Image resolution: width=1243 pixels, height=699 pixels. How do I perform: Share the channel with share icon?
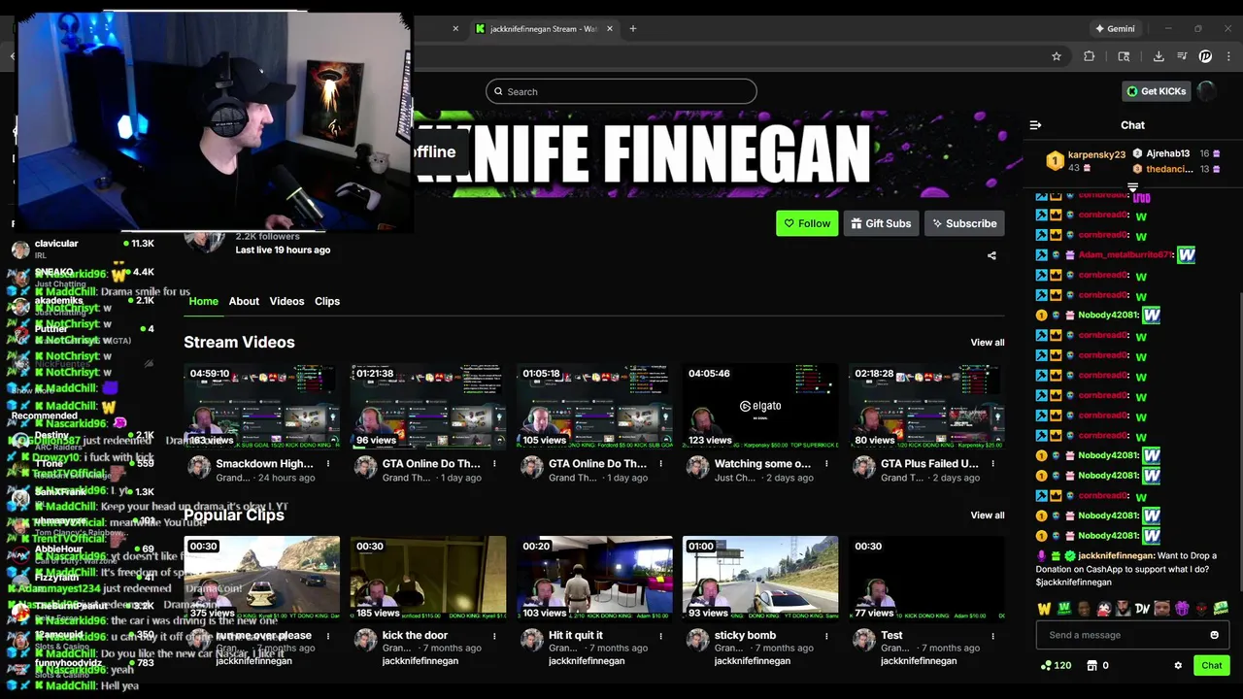point(991,256)
